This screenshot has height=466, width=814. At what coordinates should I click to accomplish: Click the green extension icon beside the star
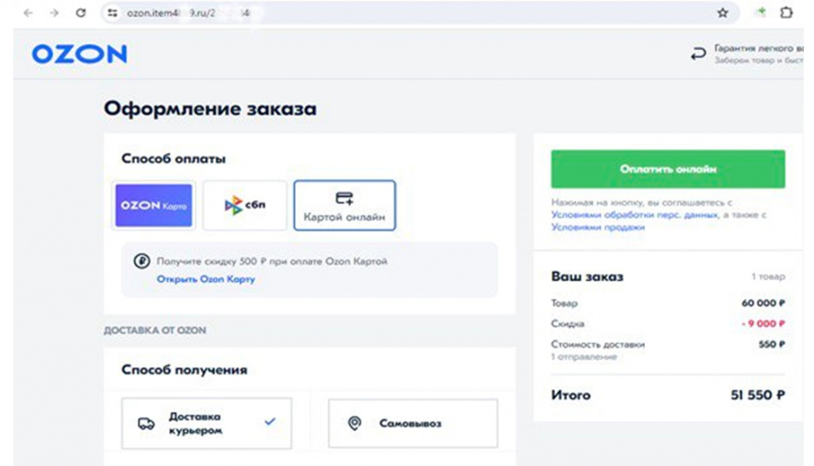click(761, 13)
